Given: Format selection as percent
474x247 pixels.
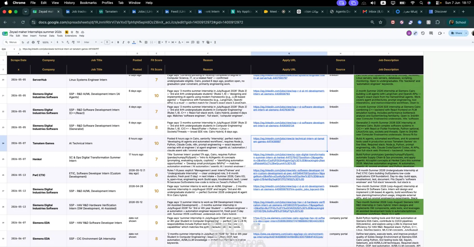Looking at the screenshot, I should pos(63,42).
